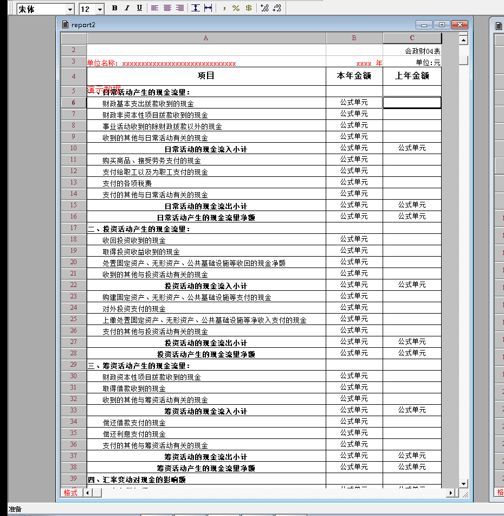Image resolution: width=504 pixels, height=516 pixels.
Task: Click '收回投资收到的现金' cell
Action: [206, 240]
